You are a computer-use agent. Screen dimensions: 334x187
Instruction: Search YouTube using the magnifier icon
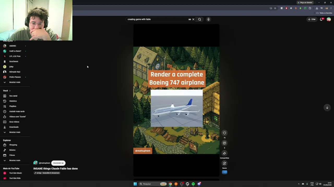pyautogui.click(x=200, y=19)
